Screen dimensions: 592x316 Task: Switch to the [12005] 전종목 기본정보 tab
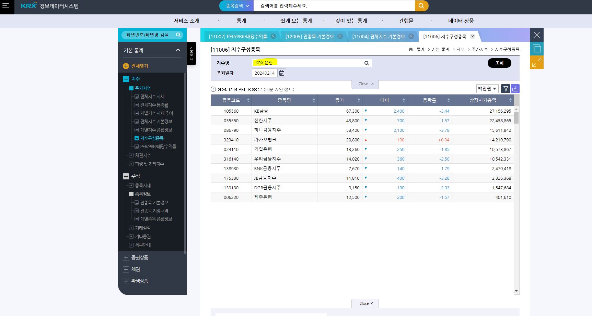click(x=310, y=36)
